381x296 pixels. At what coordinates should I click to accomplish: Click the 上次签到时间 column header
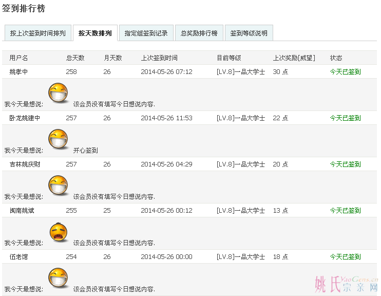click(x=159, y=58)
